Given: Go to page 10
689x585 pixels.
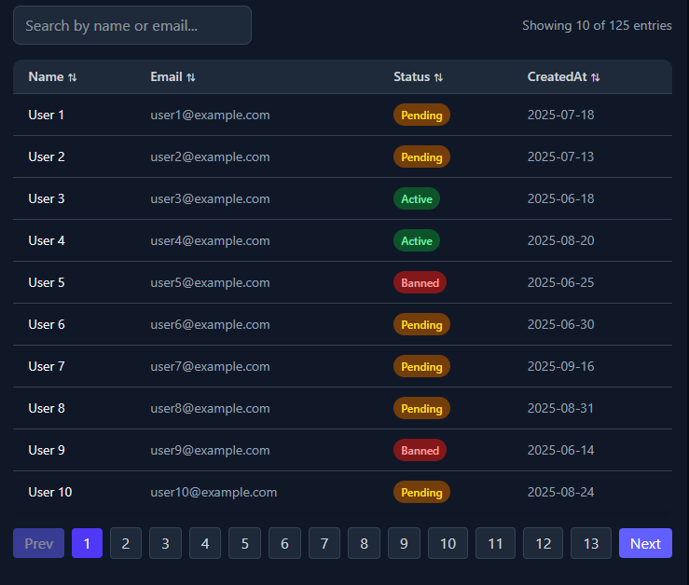Looking at the screenshot, I should pos(448,543).
